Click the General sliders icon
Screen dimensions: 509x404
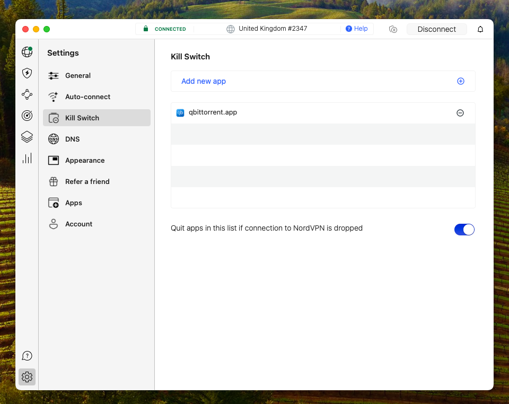tap(54, 76)
